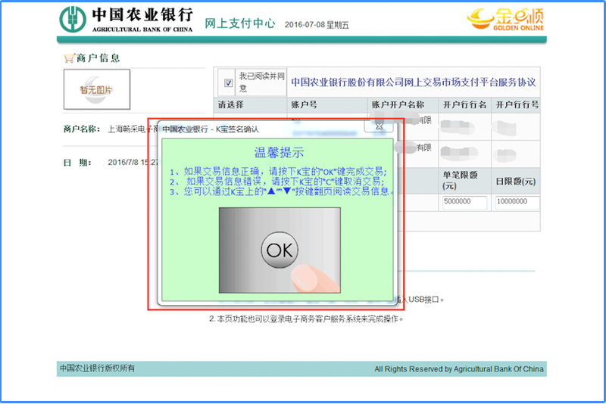Toggle the 我已阅读并同意 agreement checkbox

[228, 82]
